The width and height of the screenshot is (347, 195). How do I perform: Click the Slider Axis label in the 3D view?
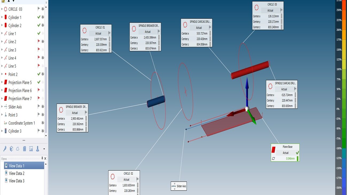pos(179,186)
